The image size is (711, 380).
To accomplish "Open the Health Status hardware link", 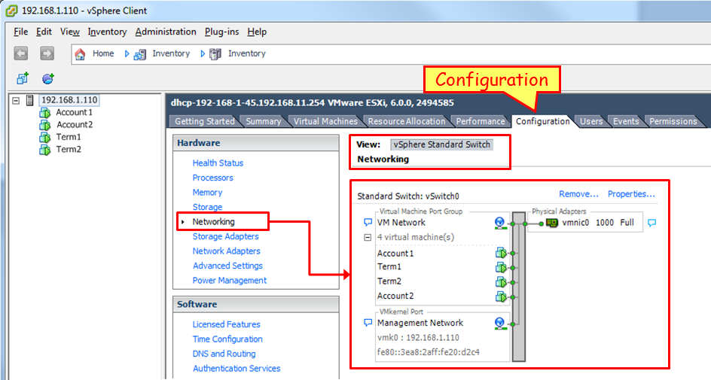I will tap(218, 163).
